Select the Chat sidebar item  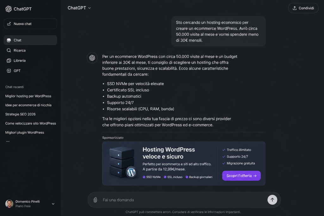(30, 40)
